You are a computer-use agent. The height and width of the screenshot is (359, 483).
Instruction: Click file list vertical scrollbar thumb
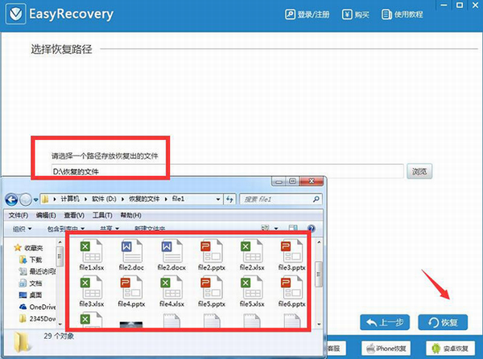click(319, 274)
